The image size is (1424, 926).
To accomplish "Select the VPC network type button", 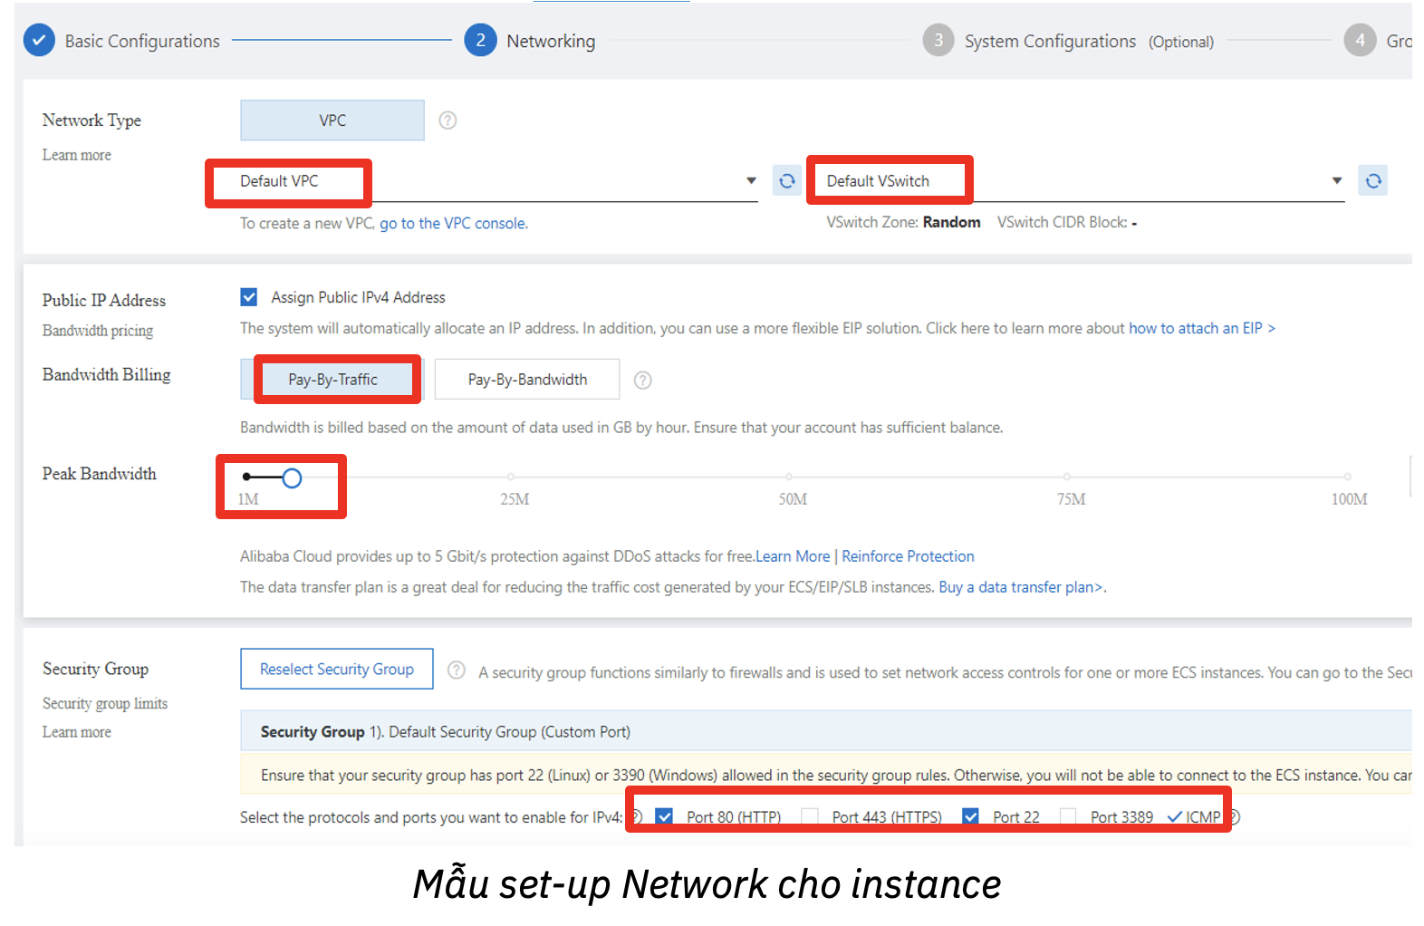I will tap(332, 121).
